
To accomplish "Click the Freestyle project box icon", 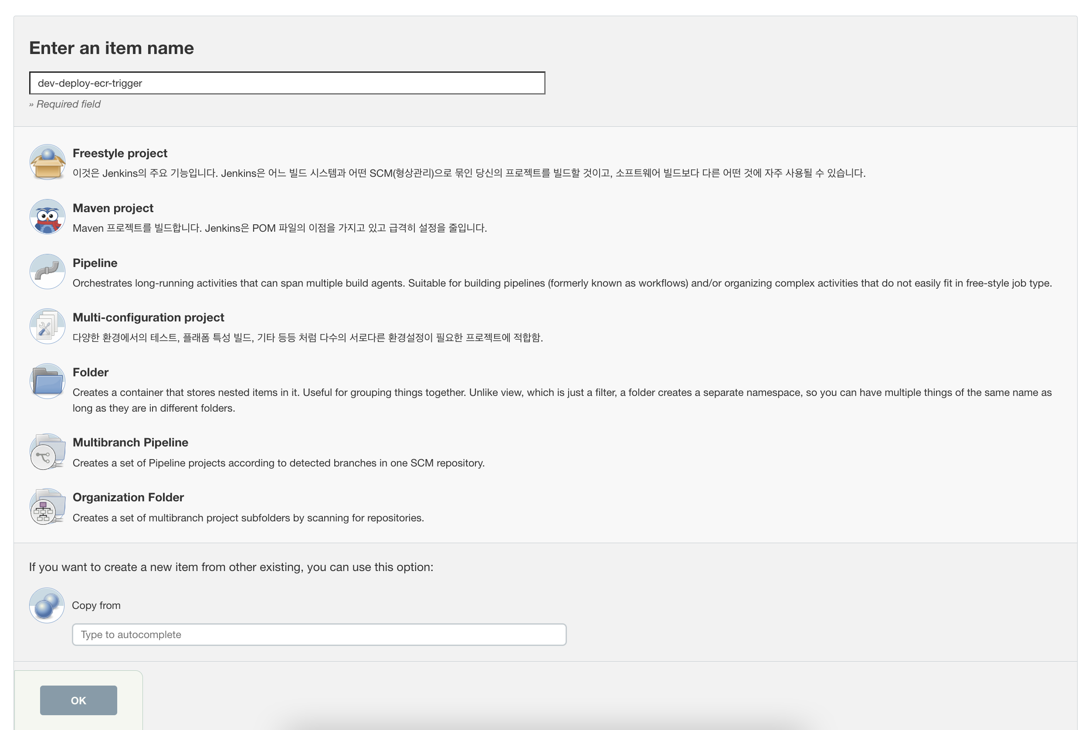I will pyautogui.click(x=47, y=162).
